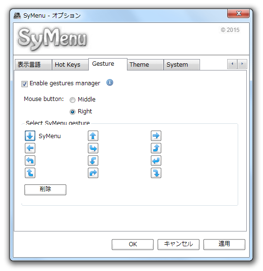
Task: Open the gestures manager info icon
Action: point(110,82)
